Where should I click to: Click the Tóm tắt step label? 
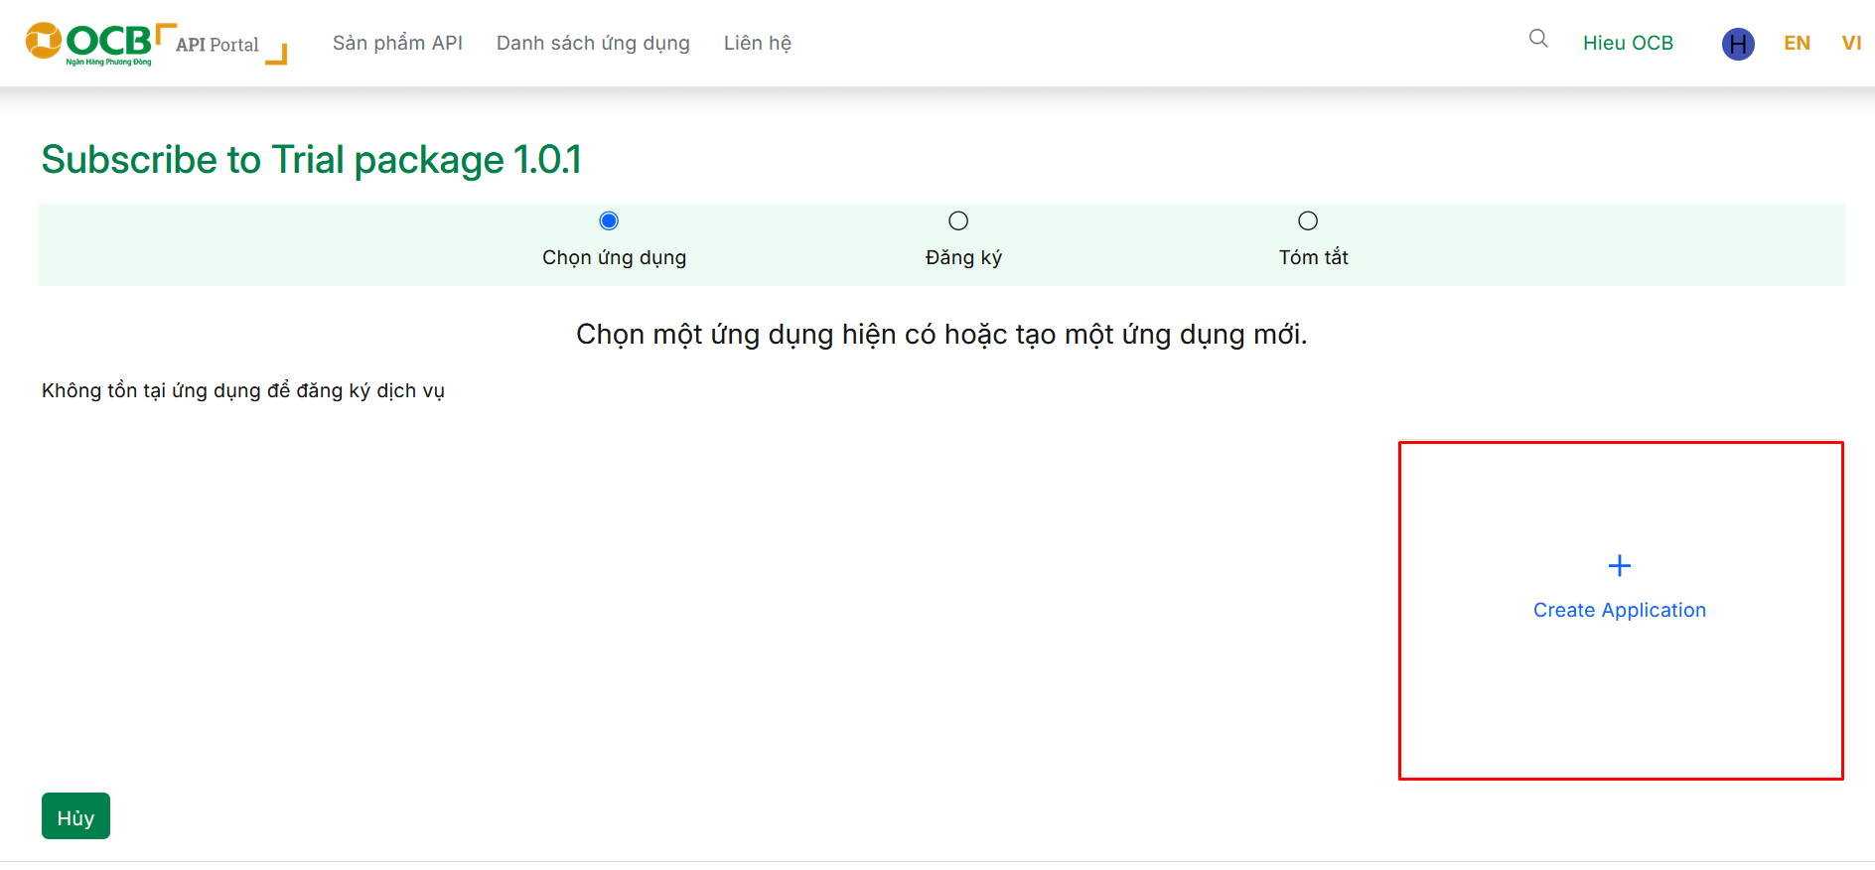(x=1313, y=257)
